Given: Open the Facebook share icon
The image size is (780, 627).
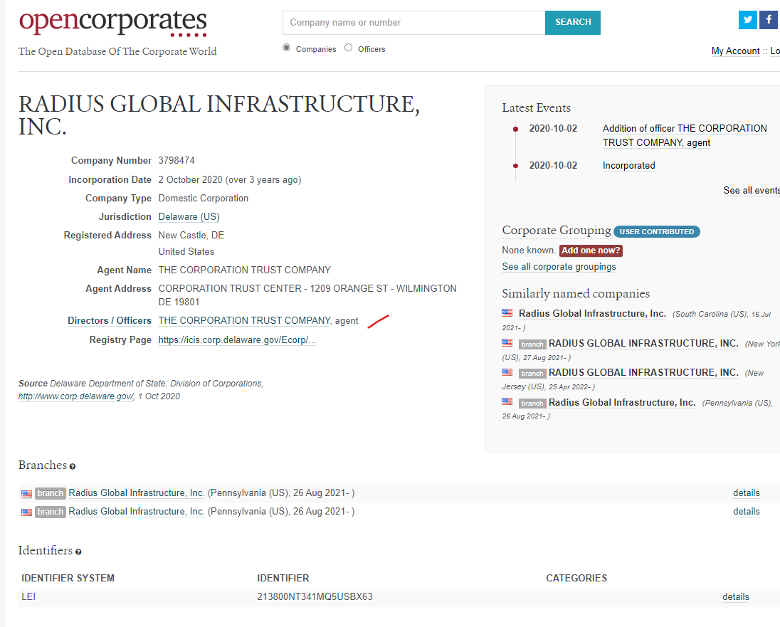Looking at the screenshot, I should pyautogui.click(x=769, y=20).
